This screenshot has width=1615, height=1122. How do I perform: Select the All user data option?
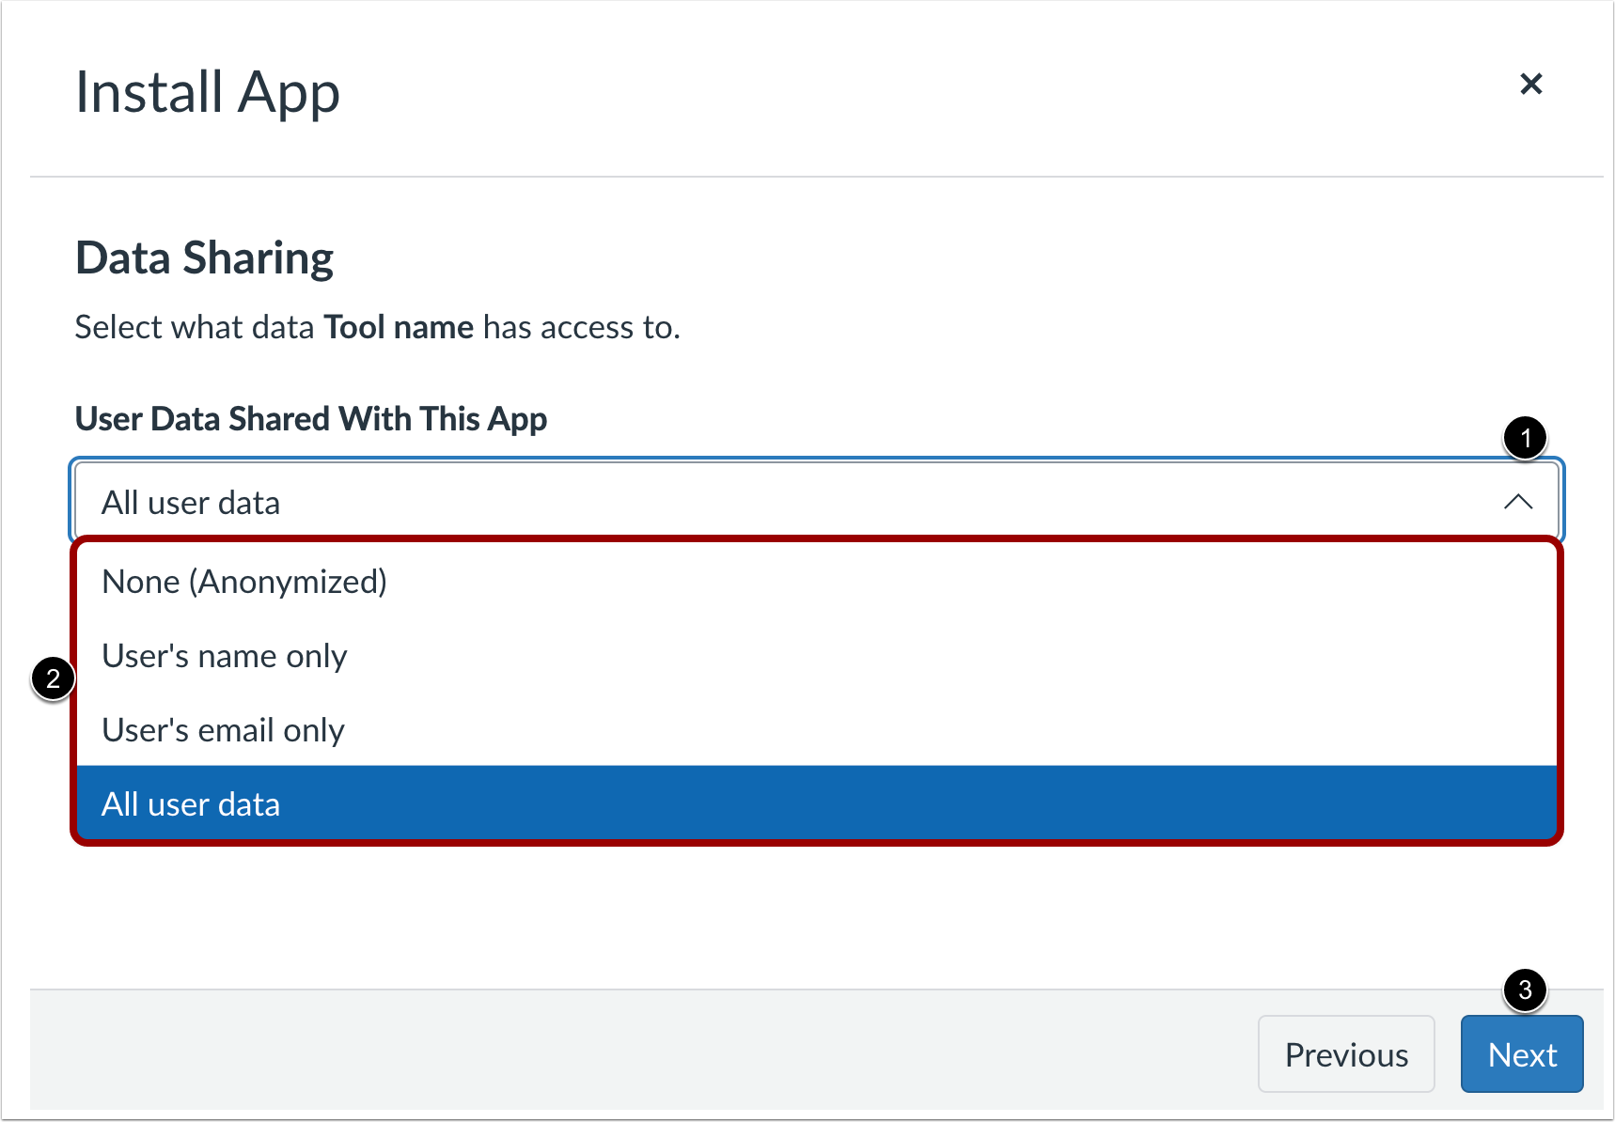tap(191, 803)
